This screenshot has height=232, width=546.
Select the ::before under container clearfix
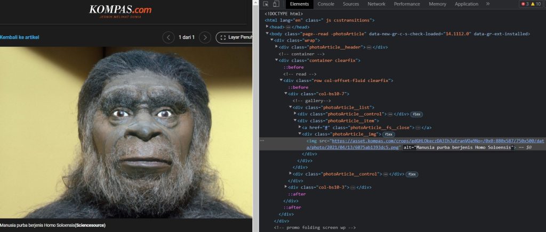293,68
